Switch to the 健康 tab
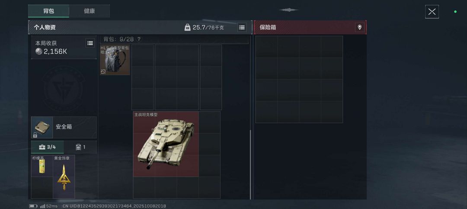Image resolution: width=467 pixels, height=209 pixels. [90, 11]
